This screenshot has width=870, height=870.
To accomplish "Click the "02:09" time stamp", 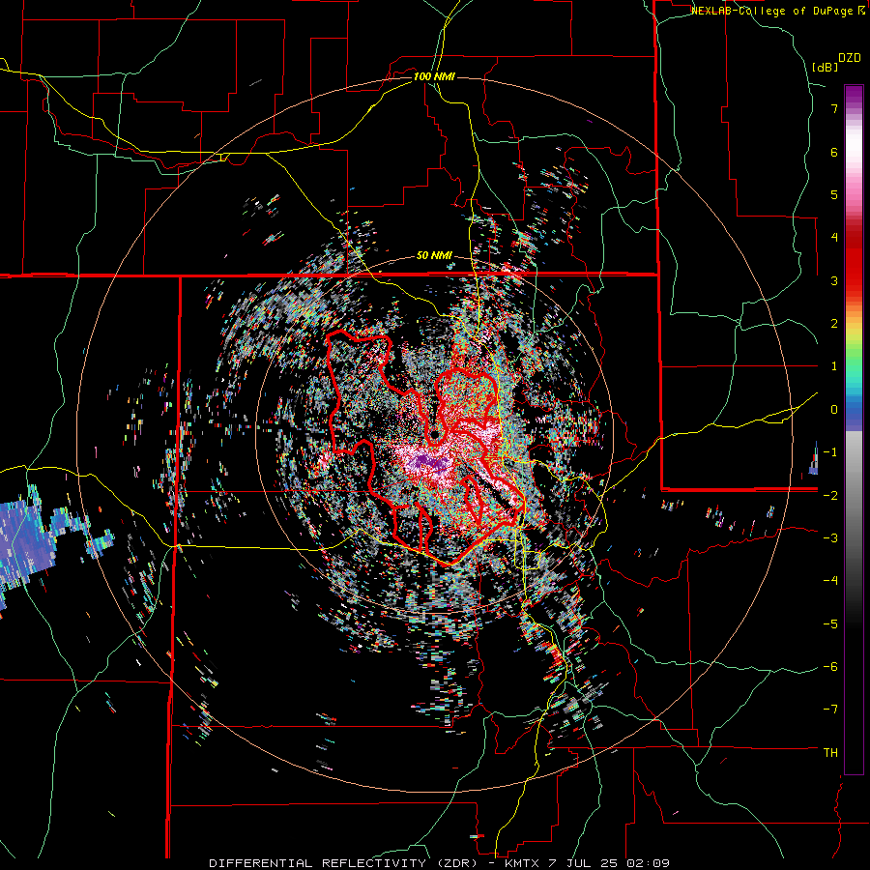I will pyautogui.click(x=648, y=863).
